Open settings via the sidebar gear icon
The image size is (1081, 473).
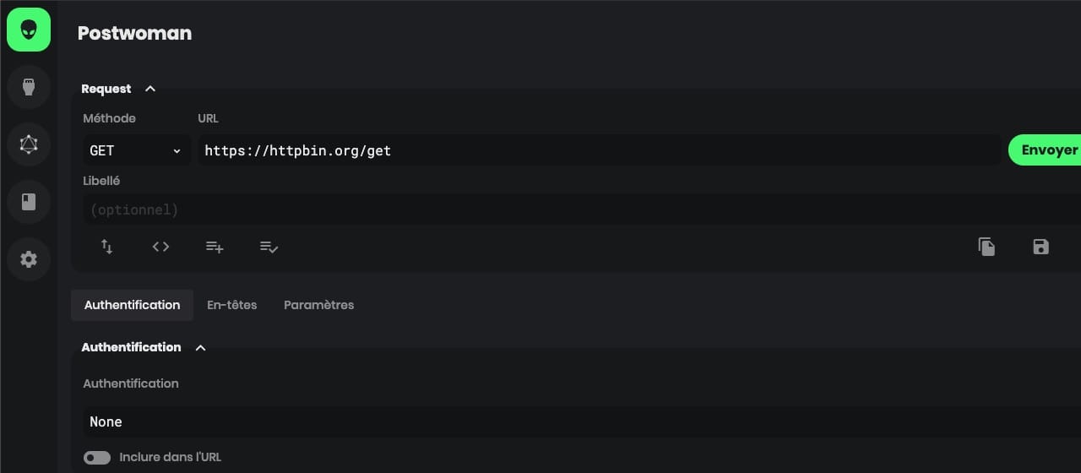[x=29, y=259]
